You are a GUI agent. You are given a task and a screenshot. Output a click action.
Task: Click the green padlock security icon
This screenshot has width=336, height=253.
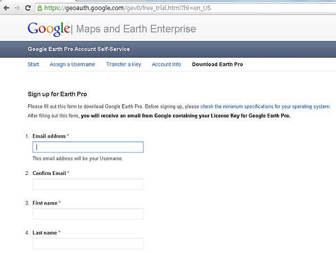tap(40, 8)
